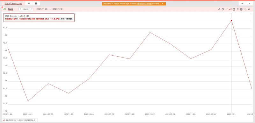The height and width of the screenshot is (123, 255).
Task: Edit the end date 2023.12.2.
Action: tap(58, 9)
